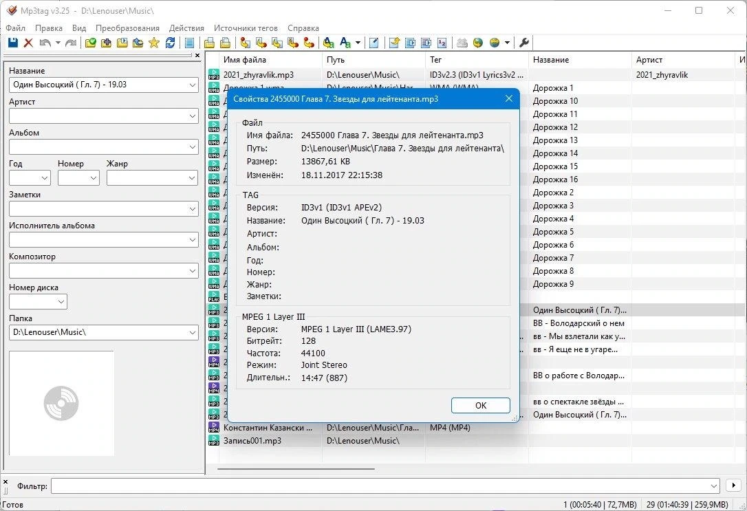The image size is (747, 511).
Task: Save tag with the floppy disk icon
Action: [x=13, y=43]
